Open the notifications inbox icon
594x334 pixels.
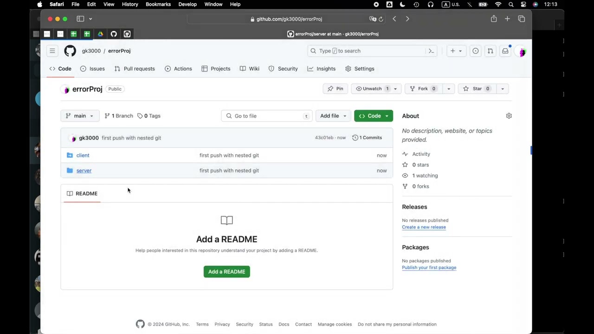point(505,51)
